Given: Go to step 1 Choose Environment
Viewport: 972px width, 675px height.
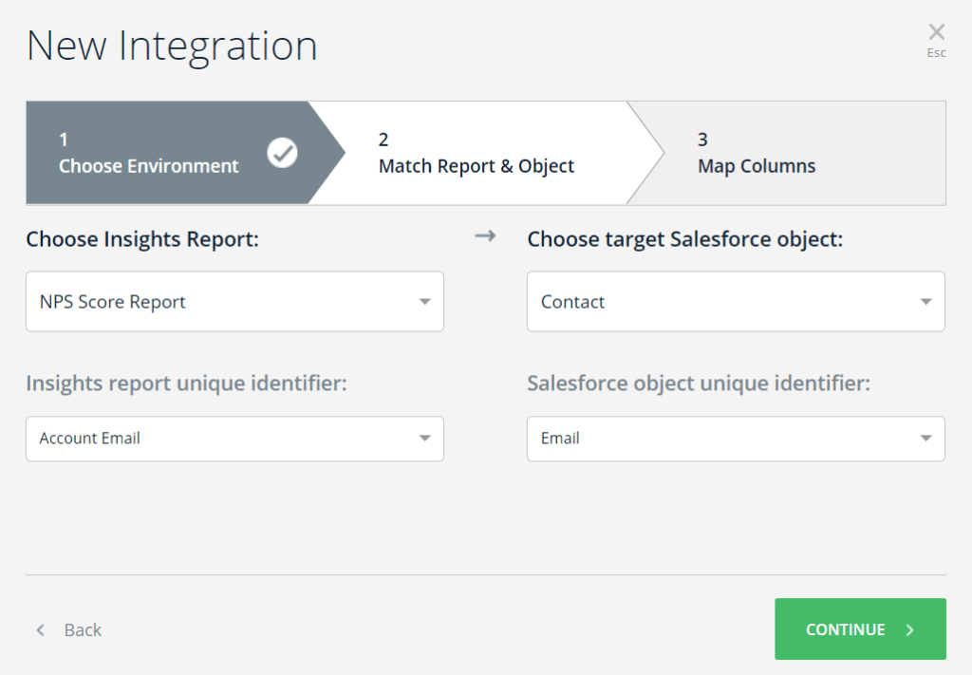Looking at the screenshot, I should point(148,154).
